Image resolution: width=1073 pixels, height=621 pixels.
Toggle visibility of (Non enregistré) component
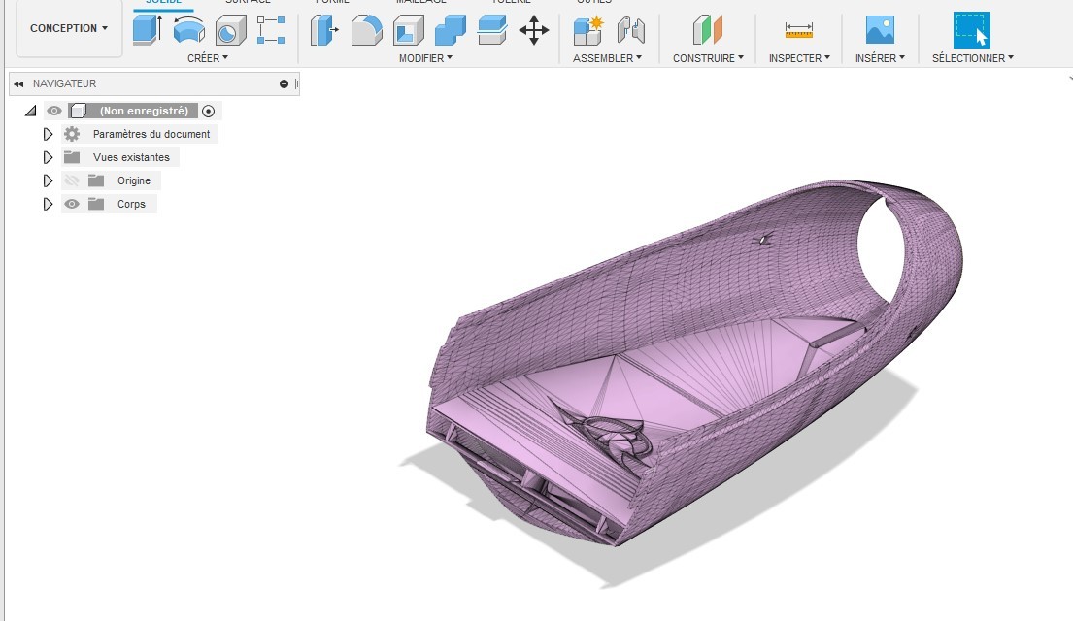tap(54, 111)
